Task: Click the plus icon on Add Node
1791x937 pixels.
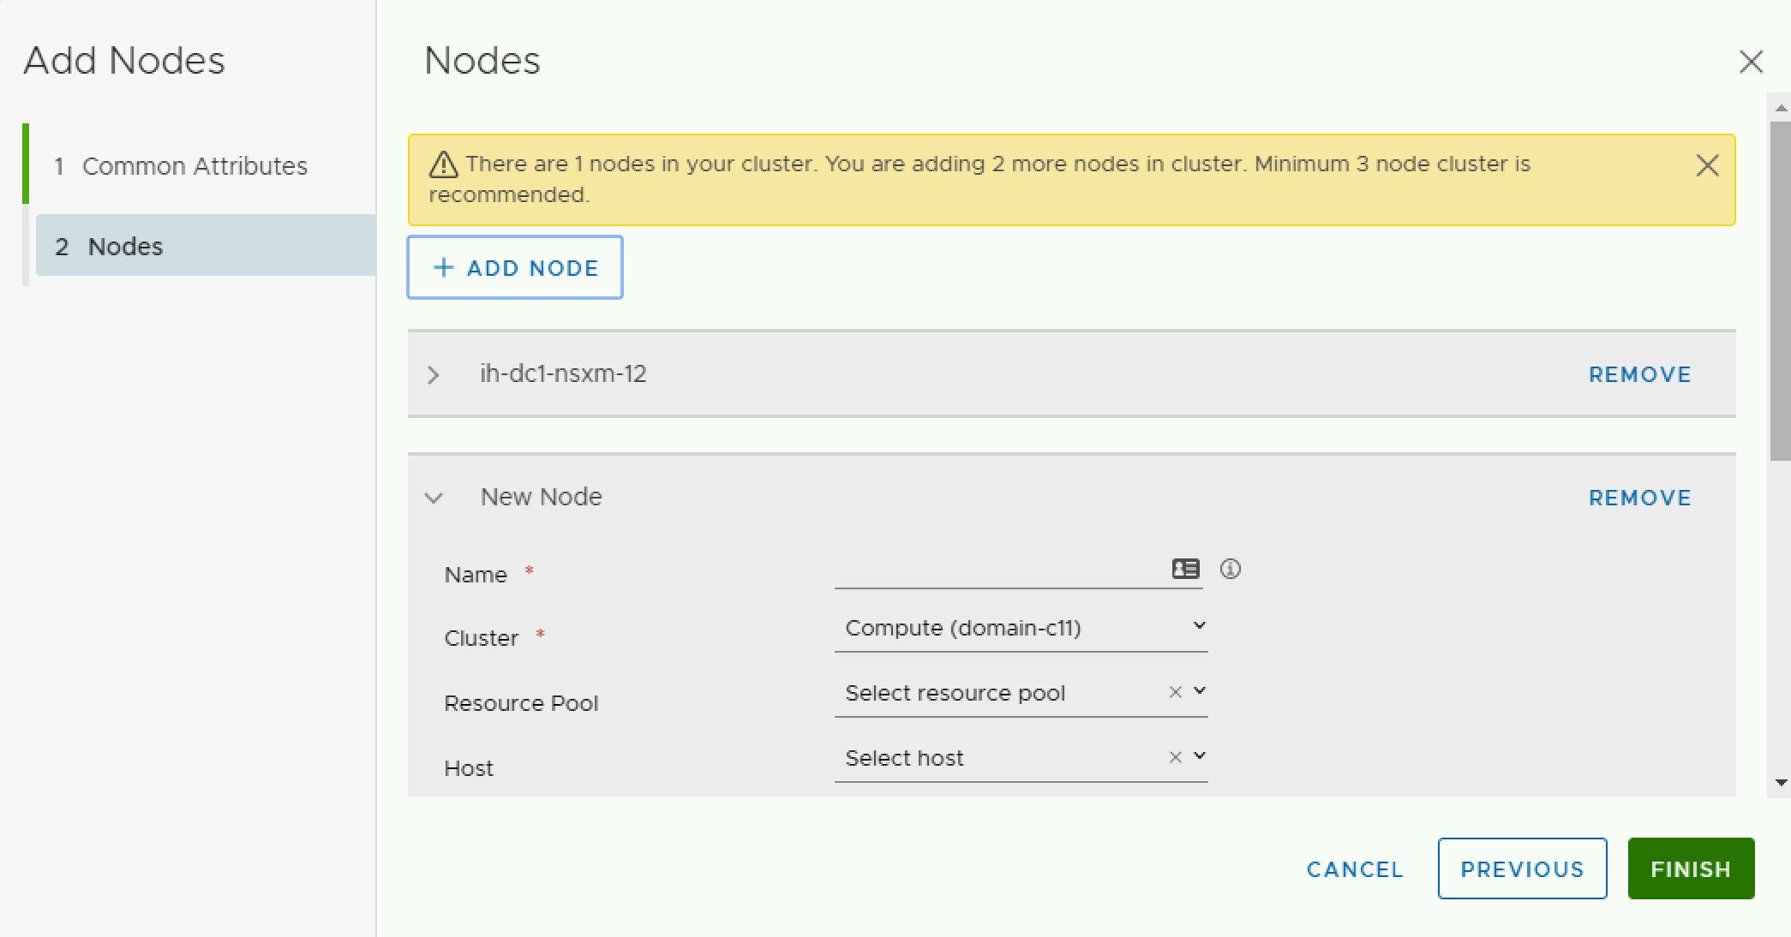Action: [443, 267]
